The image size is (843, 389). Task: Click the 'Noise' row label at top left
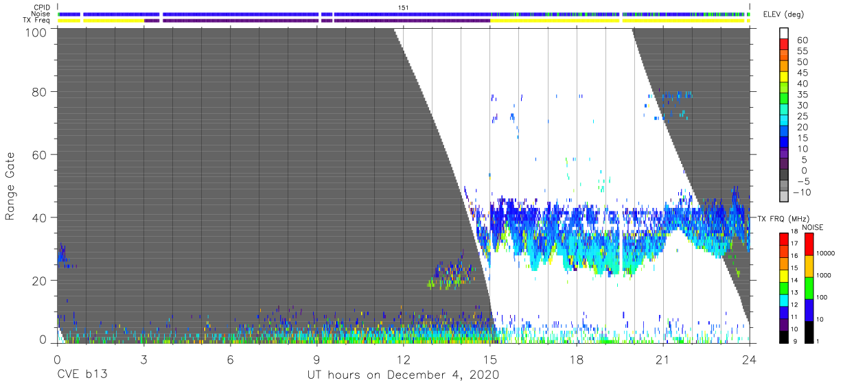coord(41,14)
